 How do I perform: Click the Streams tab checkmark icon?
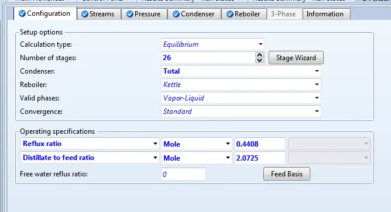pyautogui.click(x=85, y=14)
